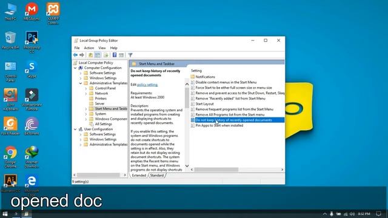Click the blue Help toolbar icon

pyautogui.click(x=115, y=55)
